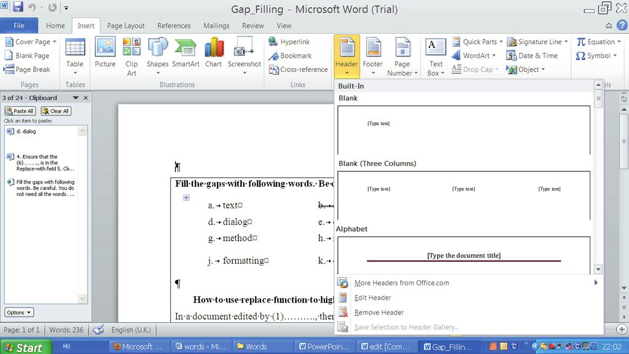Click the English (U.K.) language indicator

click(131, 330)
